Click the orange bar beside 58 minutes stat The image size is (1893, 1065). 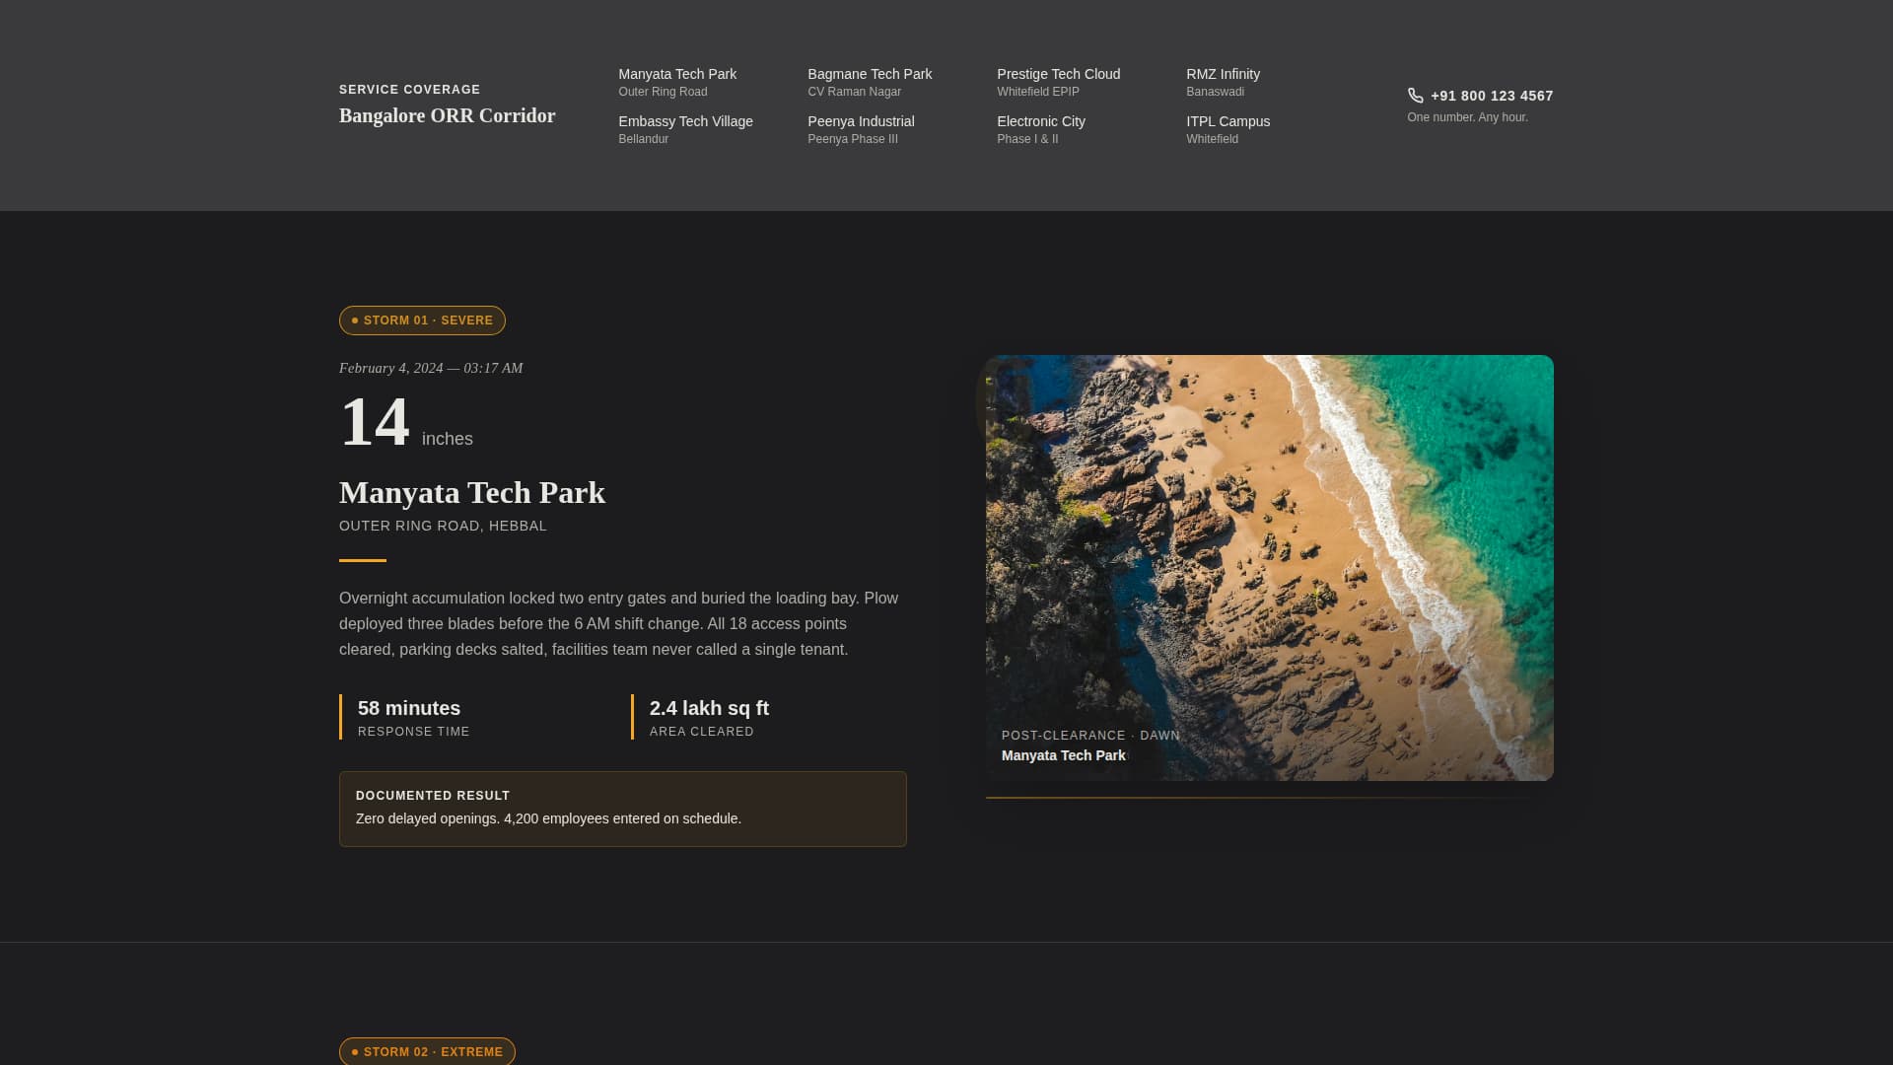[340, 717]
